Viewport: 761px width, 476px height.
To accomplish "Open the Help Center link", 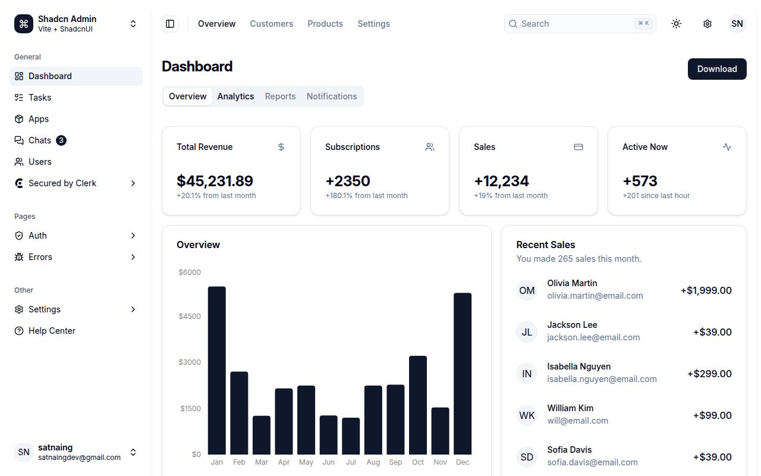I will coord(76,331).
